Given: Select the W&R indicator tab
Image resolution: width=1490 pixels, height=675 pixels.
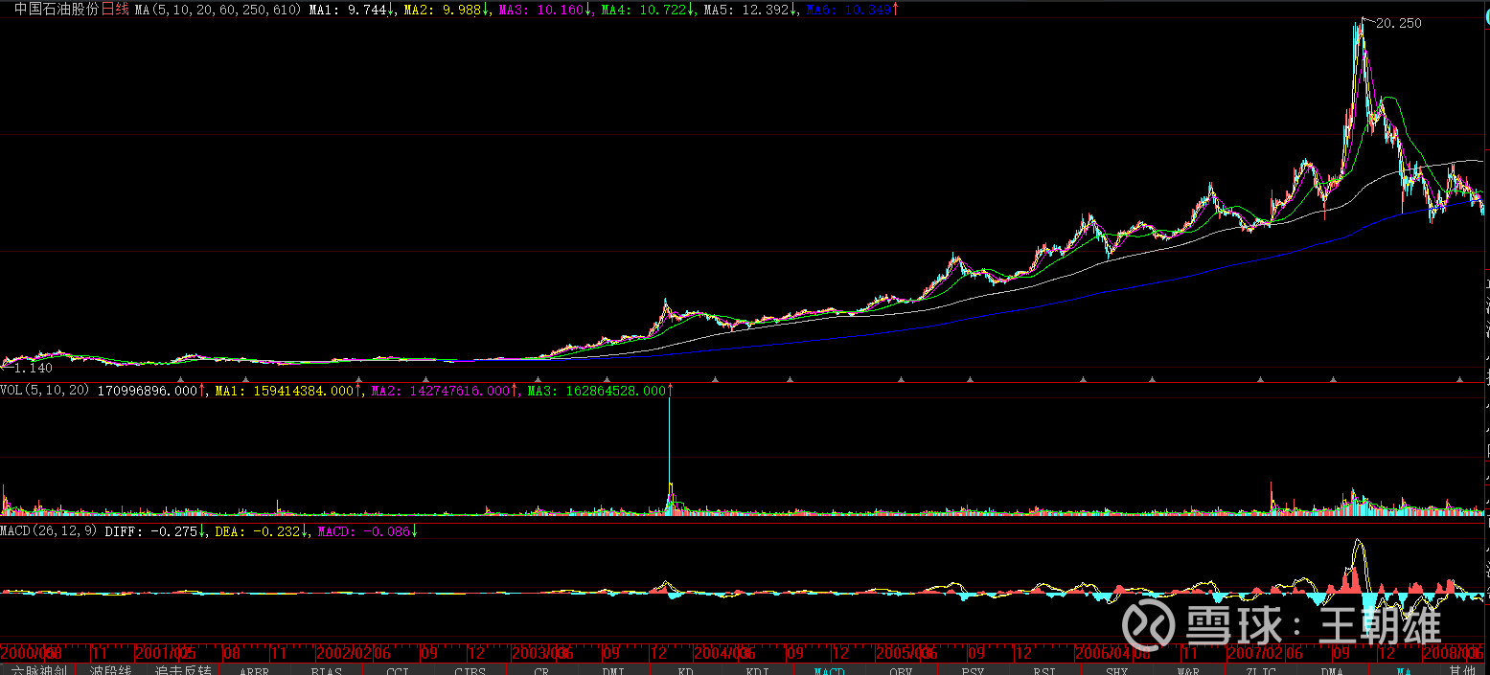Looking at the screenshot, I should click(1188, 671).
